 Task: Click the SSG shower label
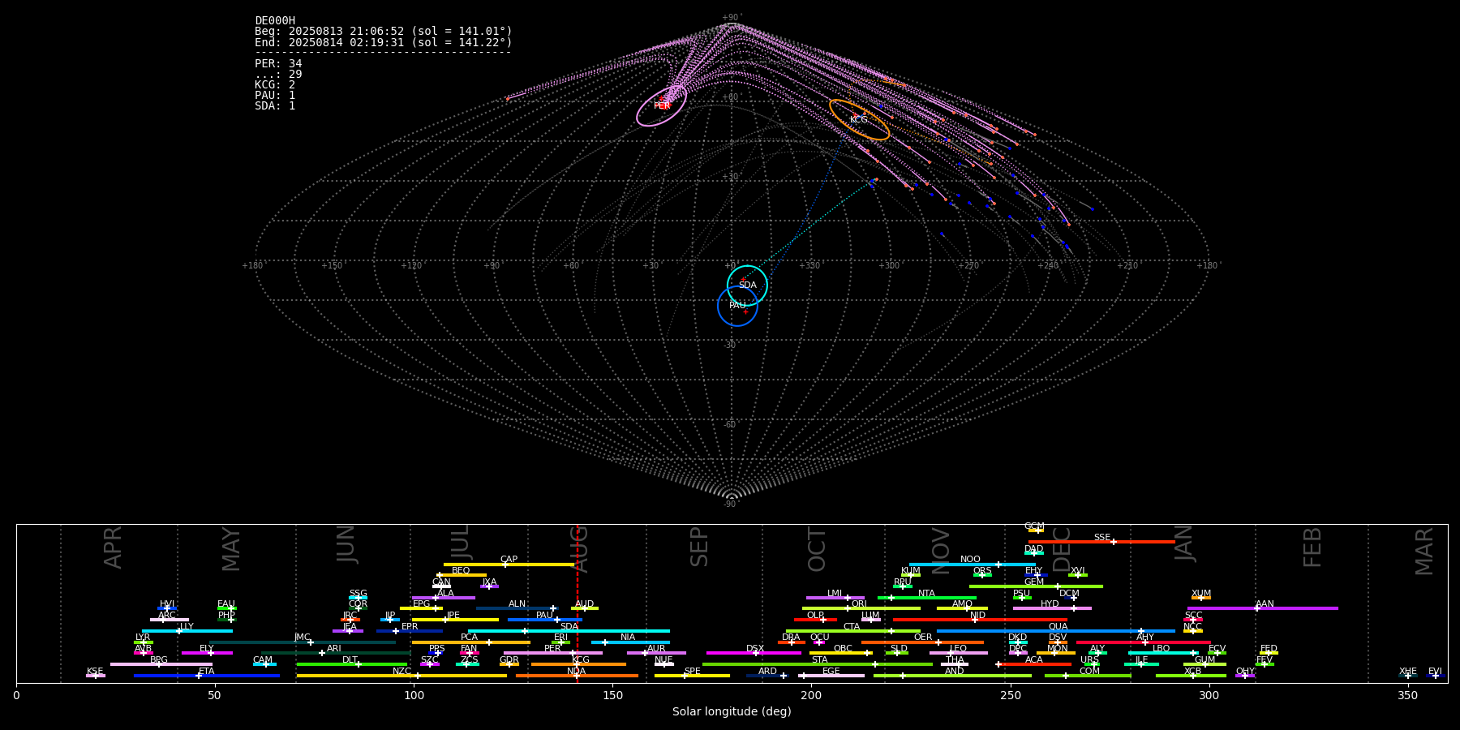point(358,593)
